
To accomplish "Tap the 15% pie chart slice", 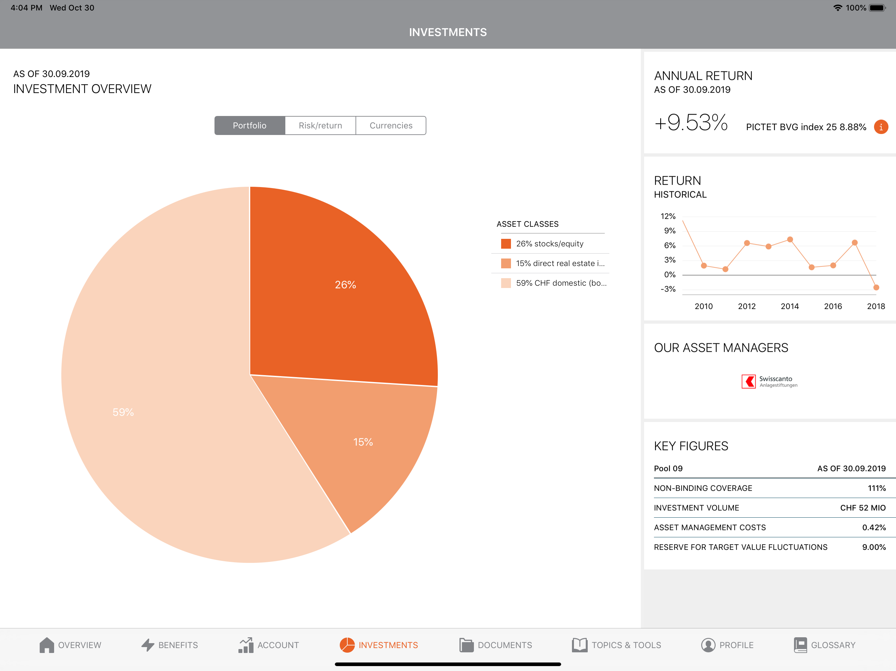I will click(x=362, y=442).
